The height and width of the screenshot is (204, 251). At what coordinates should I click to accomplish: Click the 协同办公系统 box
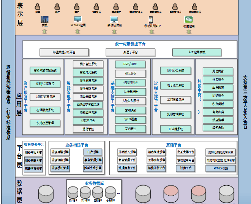[172, 71]
